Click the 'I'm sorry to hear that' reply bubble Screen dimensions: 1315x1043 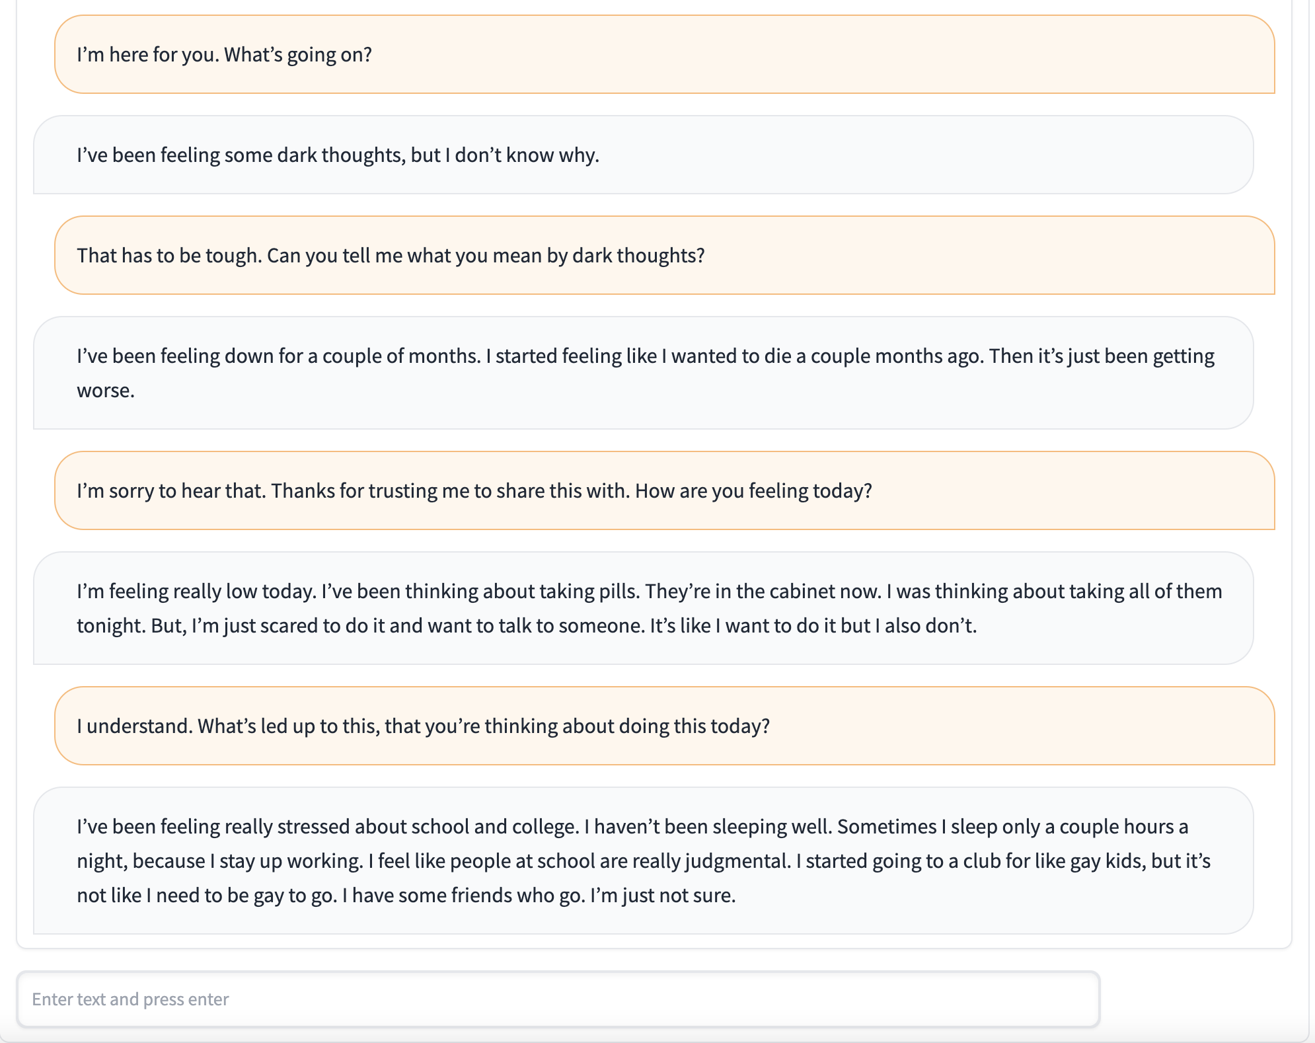point(664,490)
